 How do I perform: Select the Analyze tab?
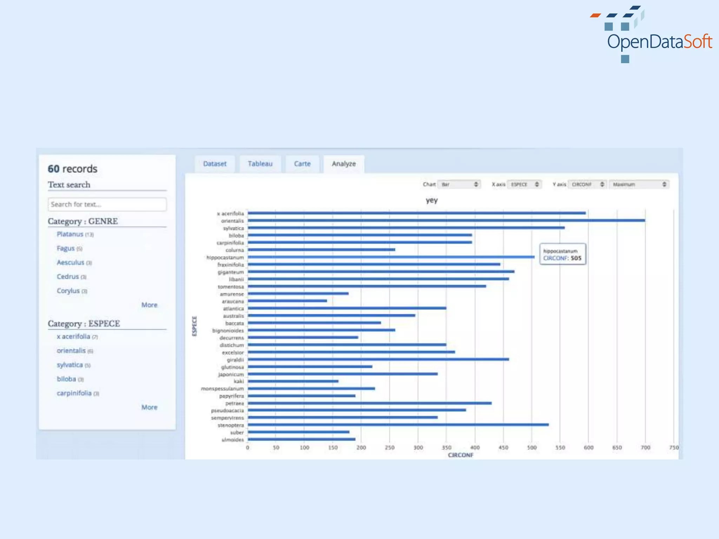(344, 164)
